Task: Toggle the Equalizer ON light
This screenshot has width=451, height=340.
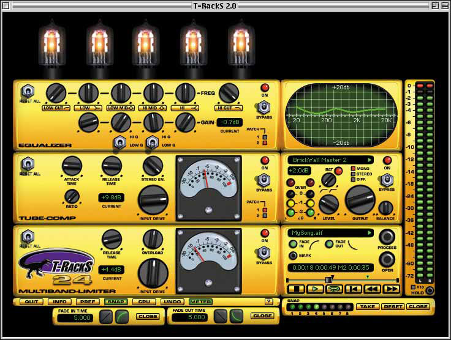Action: (264, 87)
